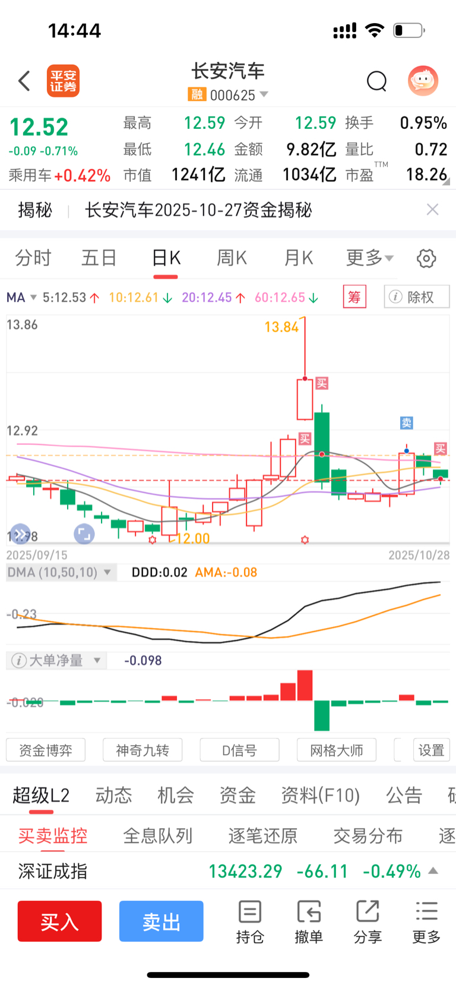456x988 pixels.
Task: Tap the 12.00 low price label
Action: [x=193, y=538]
